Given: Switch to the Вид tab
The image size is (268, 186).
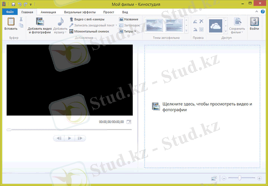Looking at the screenshot, I should tap(125, 12).
